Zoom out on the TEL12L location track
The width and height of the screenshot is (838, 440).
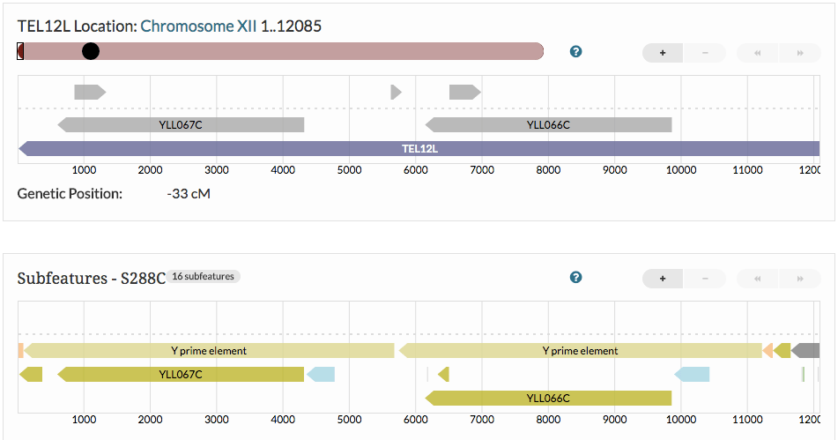coord(705,53)
